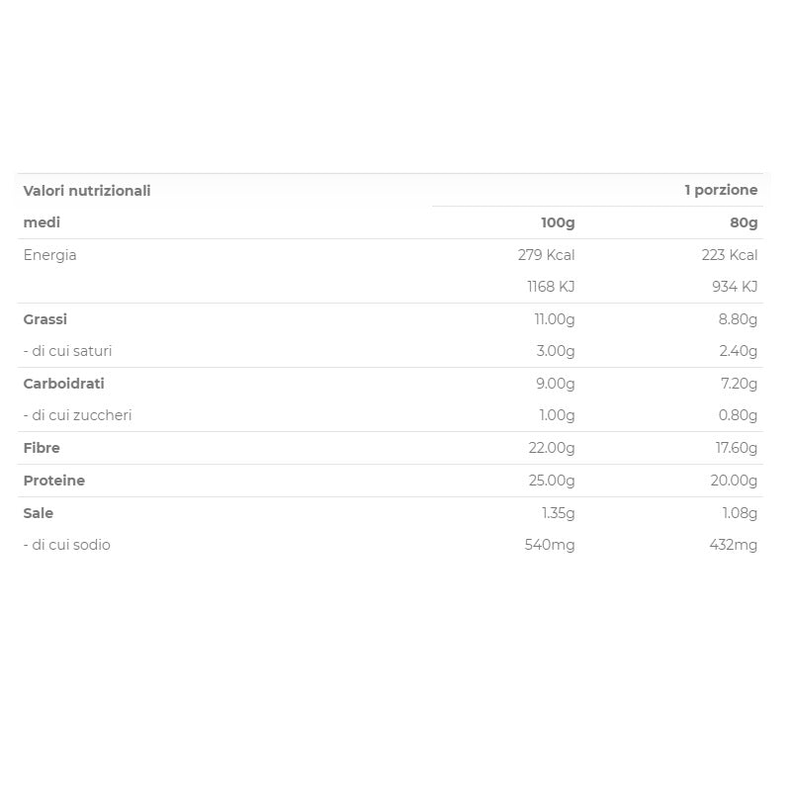Click the '- di cui saturi' row label
This screenshot has height=791, width=791.
click(x=67, y=351)
